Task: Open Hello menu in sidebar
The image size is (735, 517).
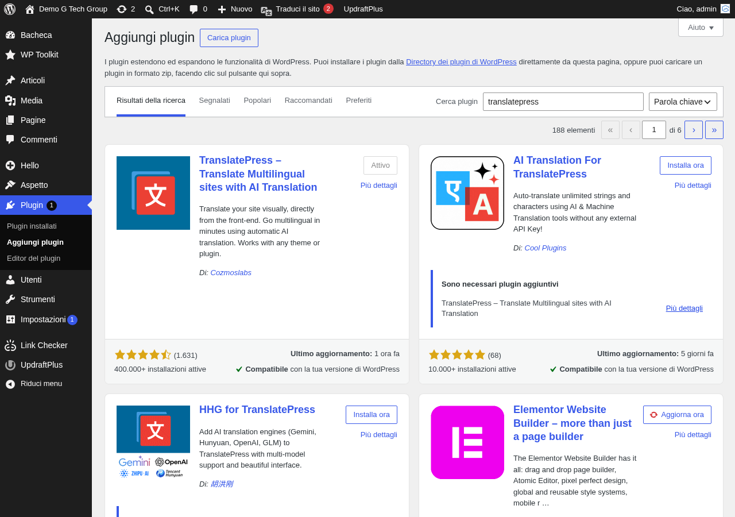Action: 46,165
